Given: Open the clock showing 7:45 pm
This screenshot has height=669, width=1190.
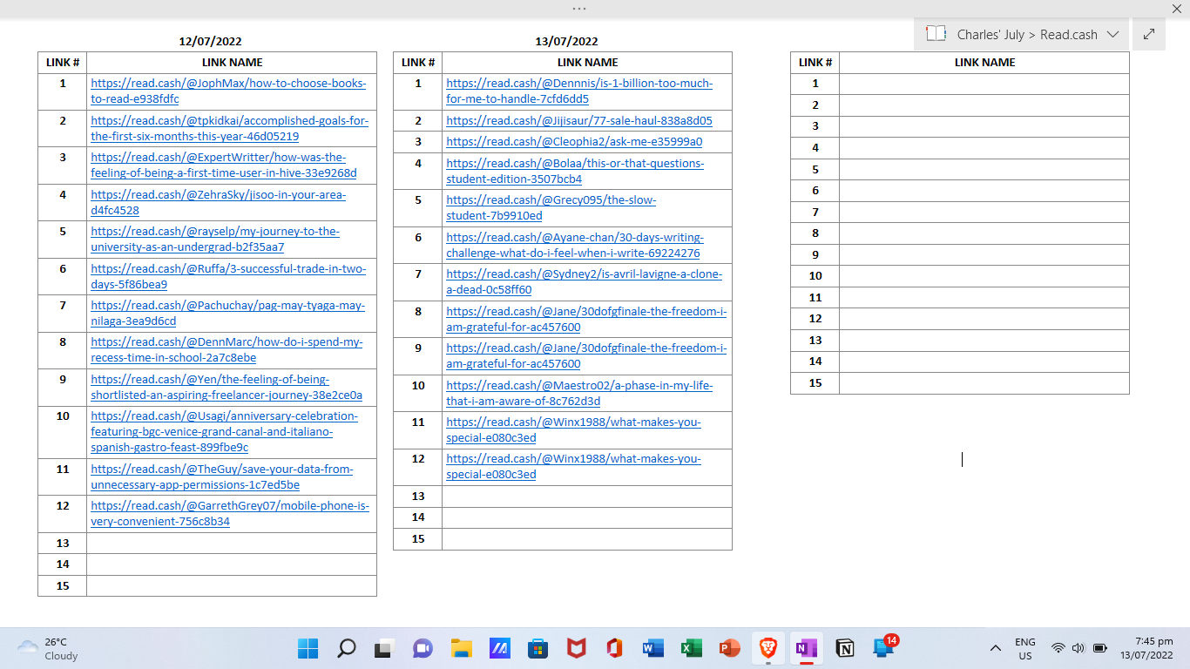Looking at the screenshot, I should click(1146, 648).
